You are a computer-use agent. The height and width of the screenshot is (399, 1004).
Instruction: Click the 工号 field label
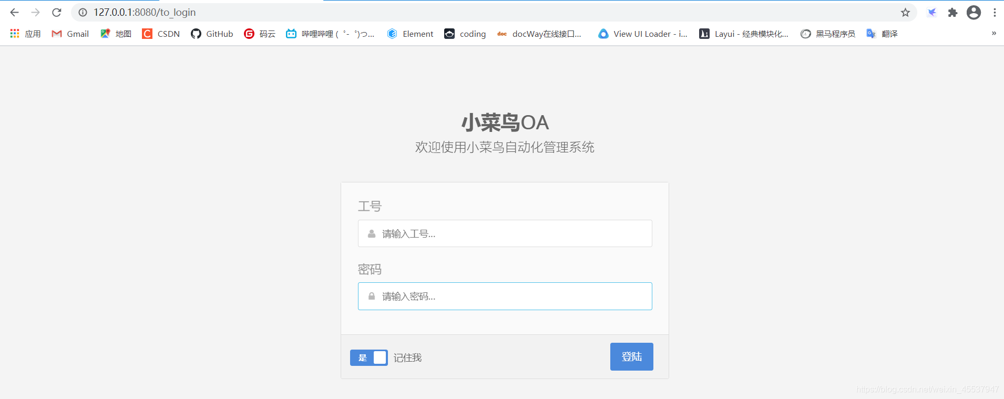pos(370,206)
